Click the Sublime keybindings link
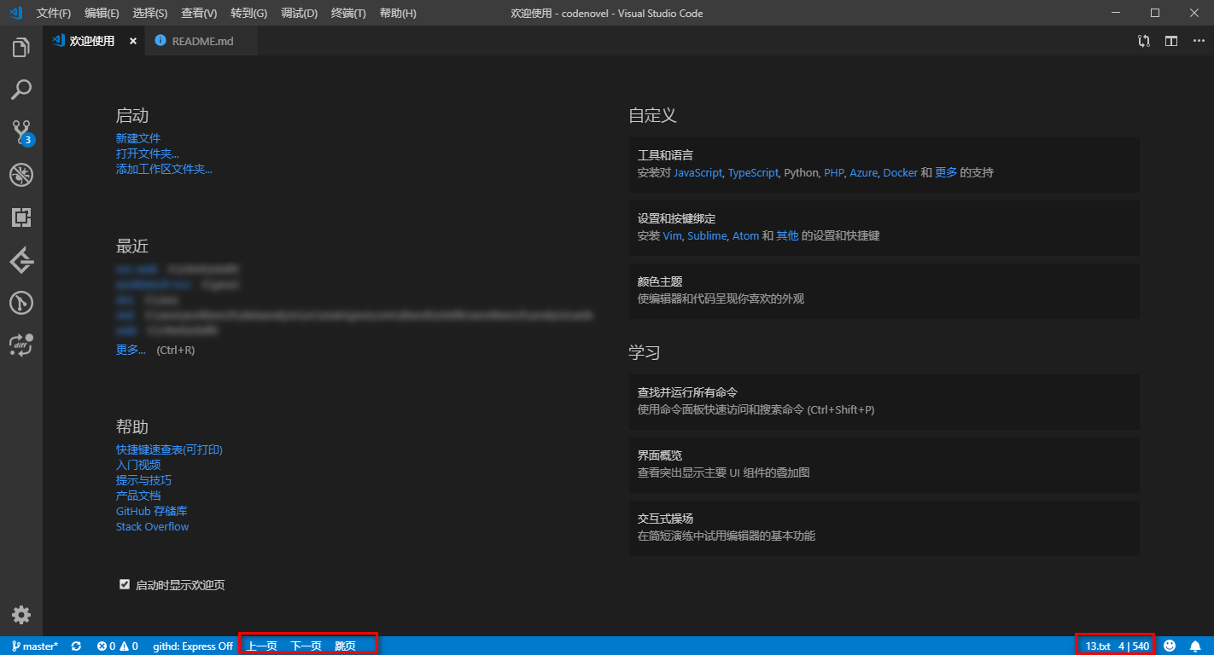1214x655 pixels. coord(707,235)
